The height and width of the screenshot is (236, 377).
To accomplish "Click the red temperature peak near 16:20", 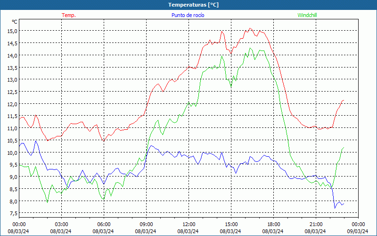I will click(250, 28).
